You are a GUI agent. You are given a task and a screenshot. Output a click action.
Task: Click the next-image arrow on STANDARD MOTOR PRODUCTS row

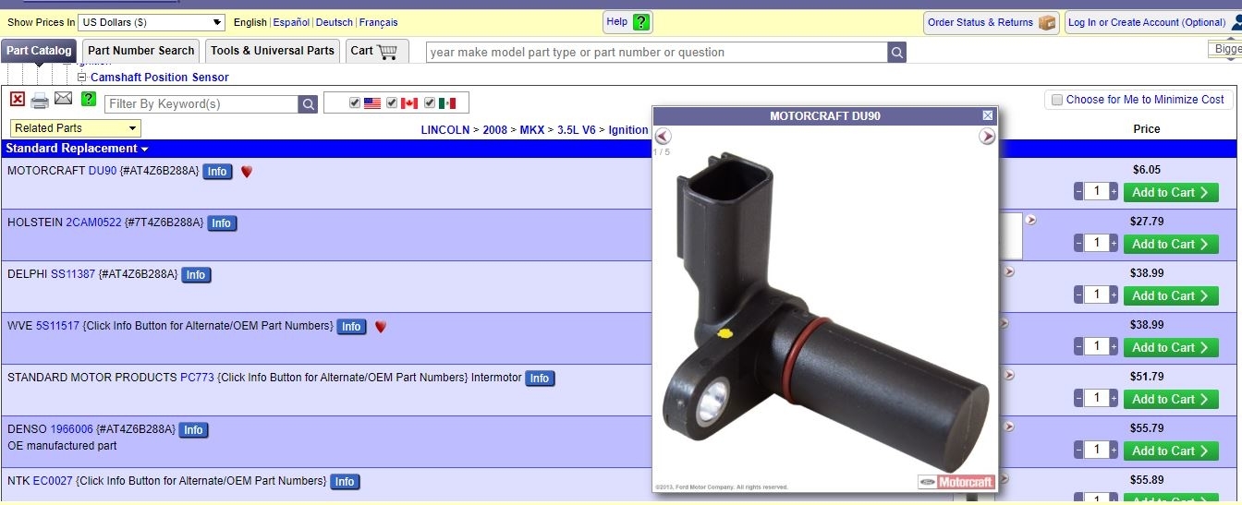click(1009, 376)
